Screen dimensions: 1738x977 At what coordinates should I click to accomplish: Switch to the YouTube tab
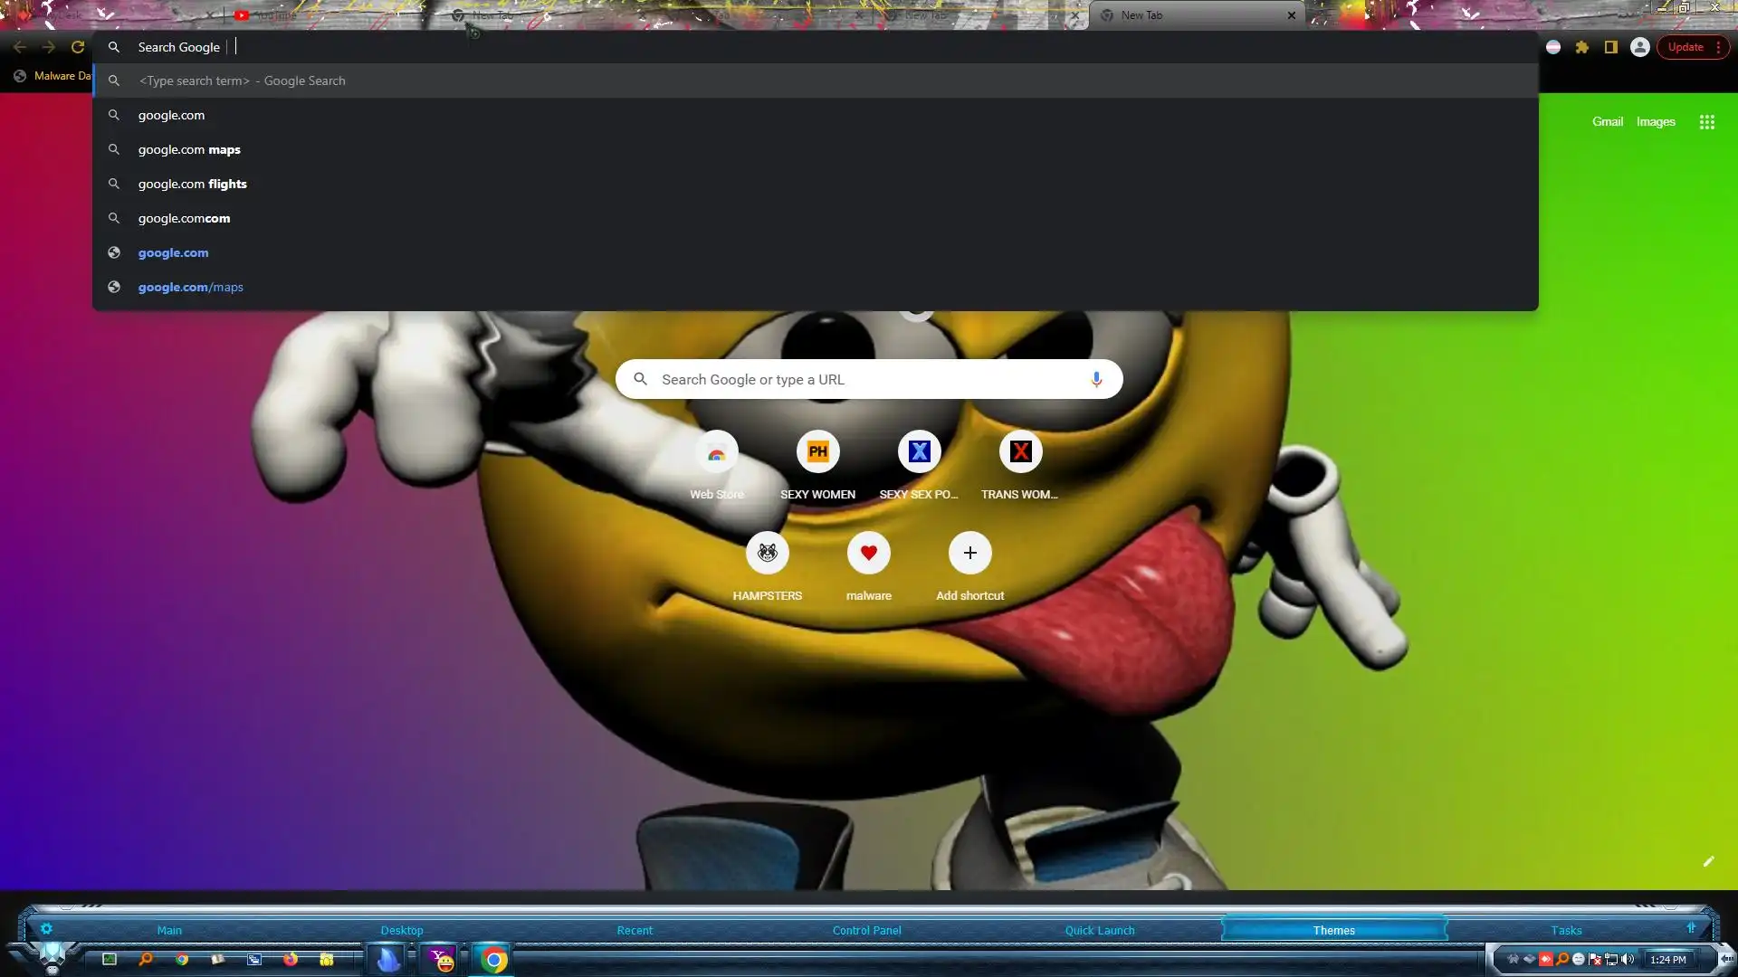[x=272, y=15]
